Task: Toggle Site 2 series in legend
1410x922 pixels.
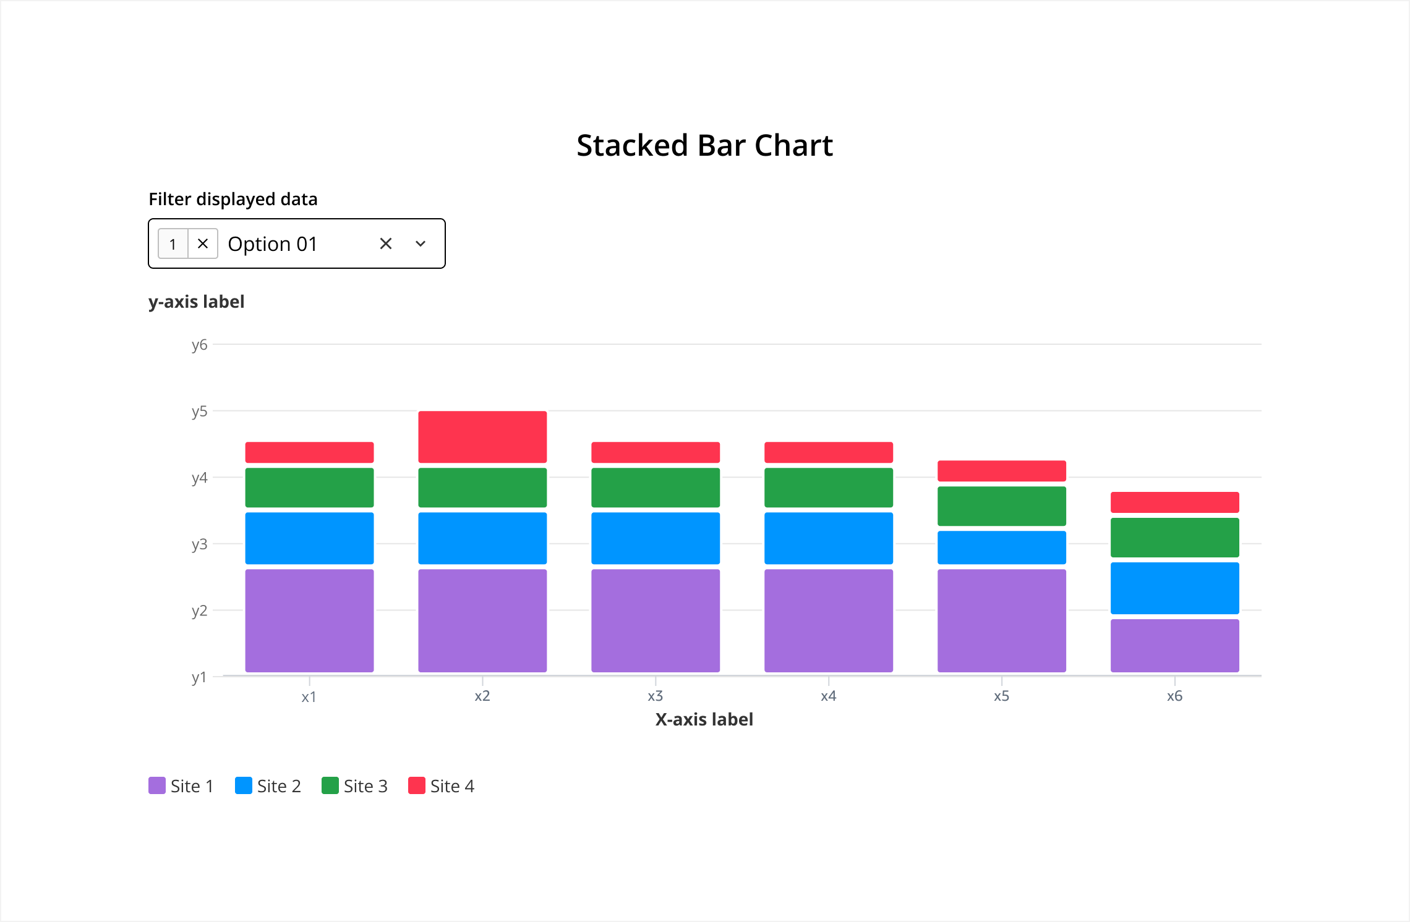Action: [268, 785]
